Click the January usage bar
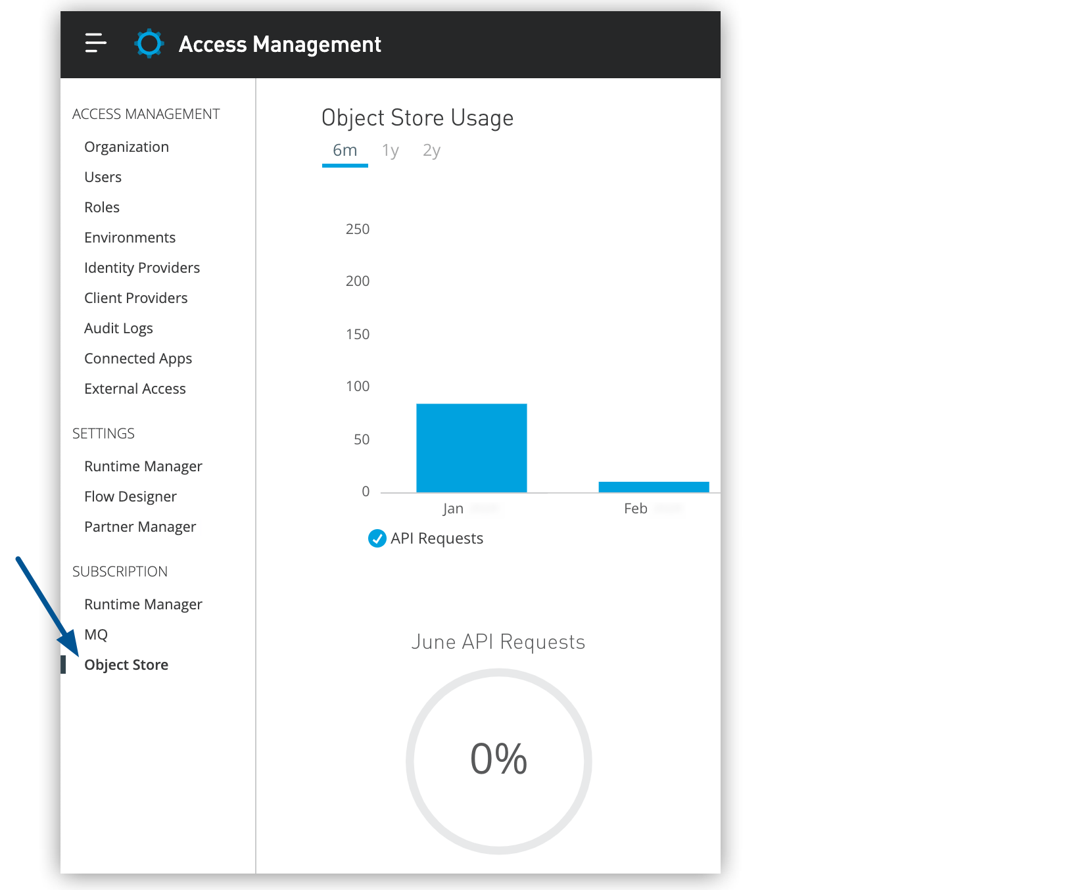 471,448
